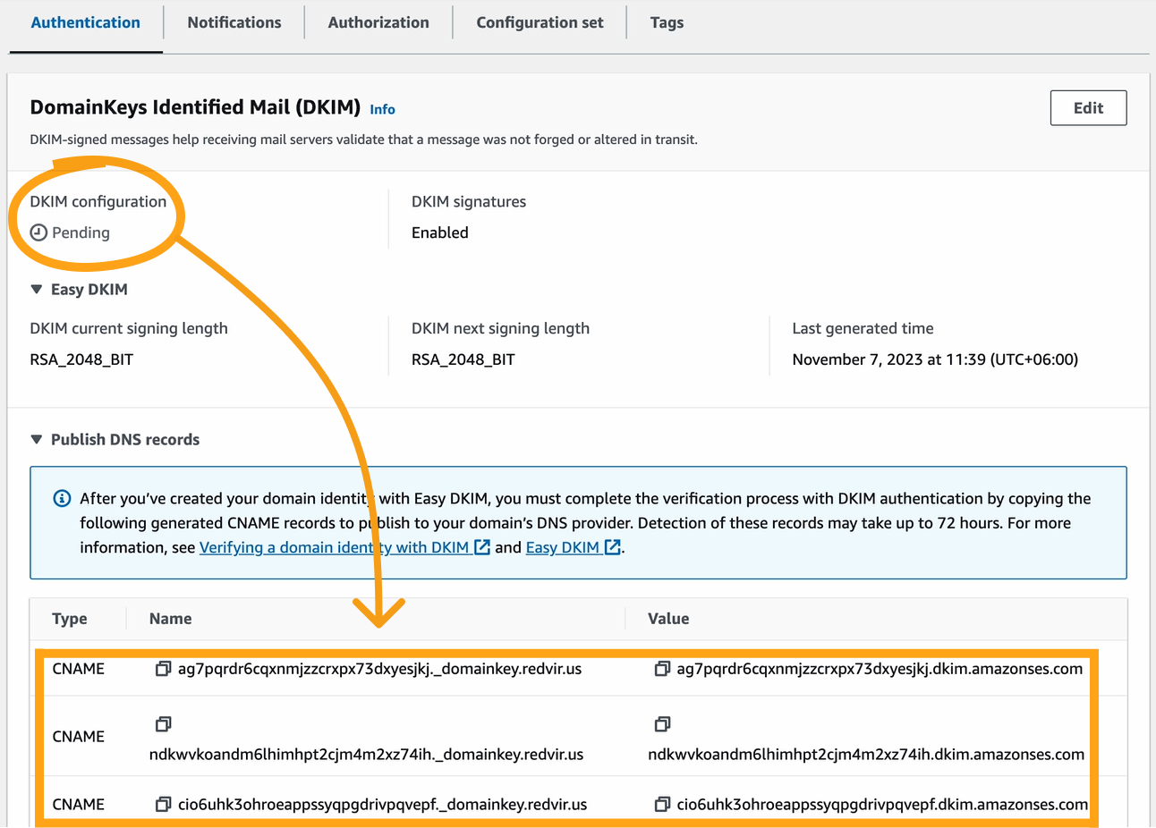Copy the third CNAME name cio6uhk3 record
This screenshot has width=1156, height=828.
163,805
